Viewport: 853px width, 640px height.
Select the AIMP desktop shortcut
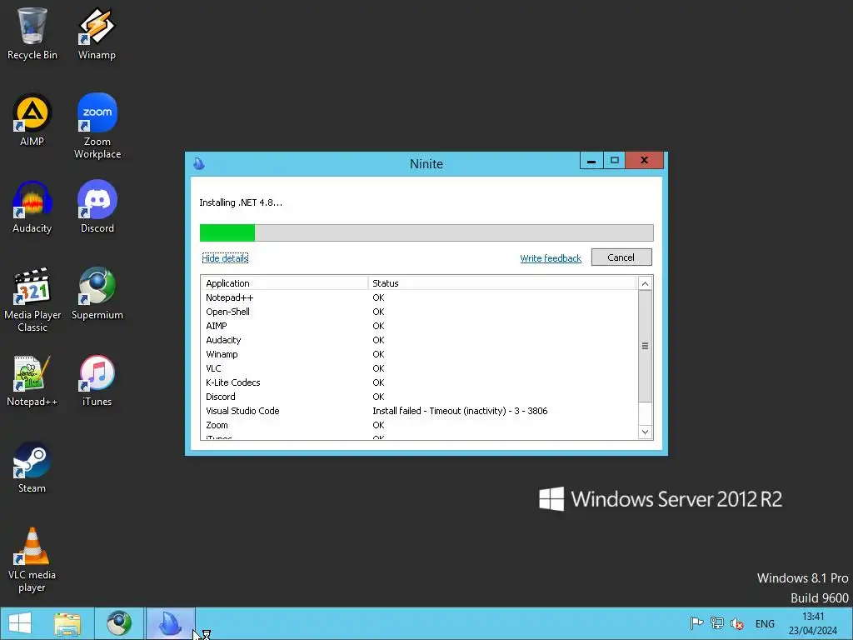click(32, 120)
